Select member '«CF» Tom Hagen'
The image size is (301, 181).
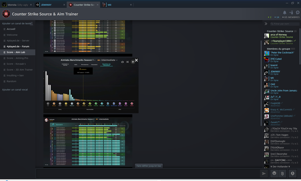(x=281, y=136)
